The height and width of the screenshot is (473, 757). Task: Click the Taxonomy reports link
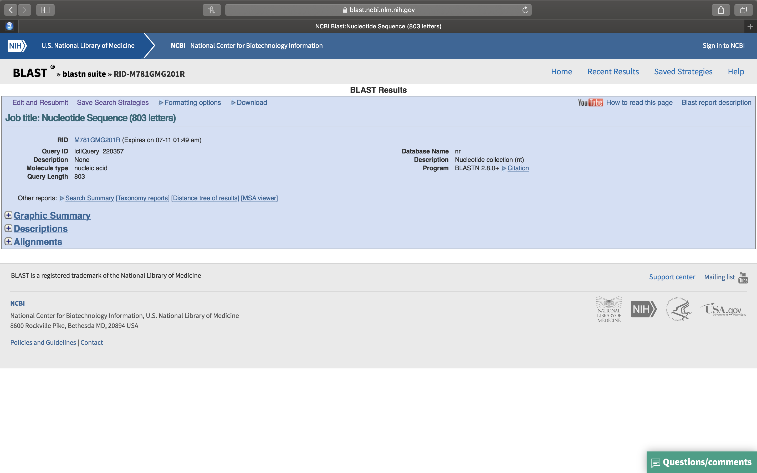142,198
